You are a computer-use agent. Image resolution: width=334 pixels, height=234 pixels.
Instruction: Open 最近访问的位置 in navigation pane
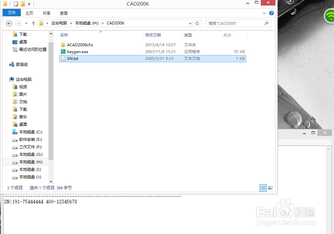(33, 49)
